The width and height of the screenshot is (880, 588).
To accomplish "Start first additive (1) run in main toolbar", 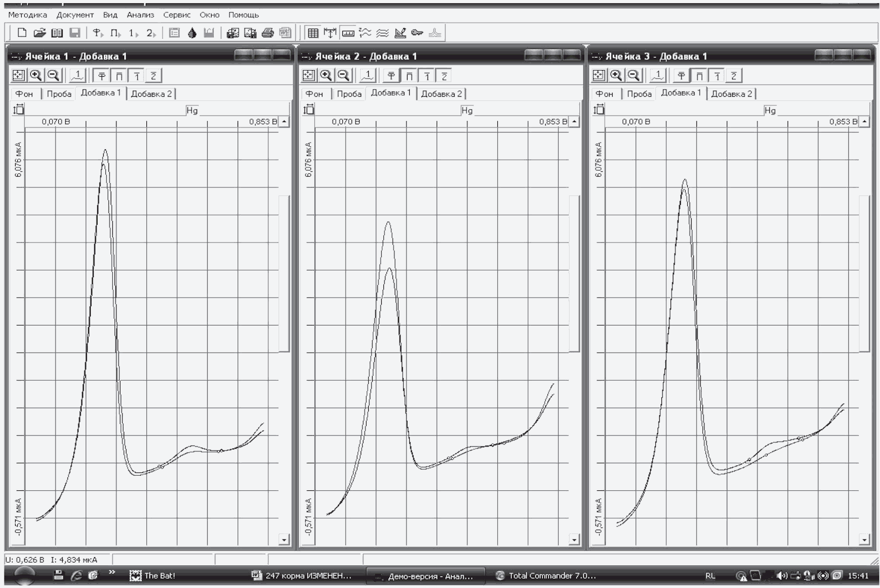I will [x=133, y=33].
